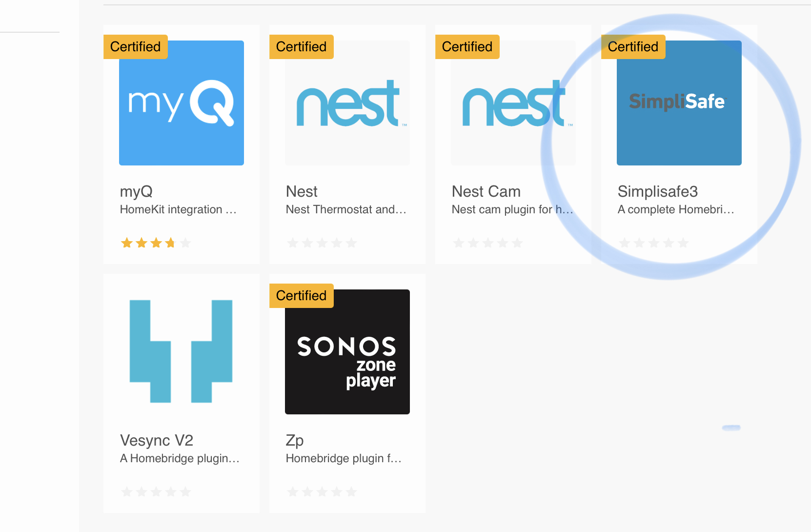The width and height of the screenshot is (811, 532).
Task: Click the Simplisafe3 plugin name
Action: [658, 191]
